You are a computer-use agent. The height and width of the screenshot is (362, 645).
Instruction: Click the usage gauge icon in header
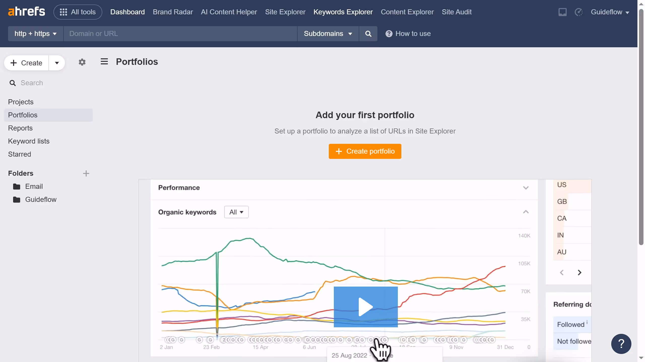tap(579, 12)
